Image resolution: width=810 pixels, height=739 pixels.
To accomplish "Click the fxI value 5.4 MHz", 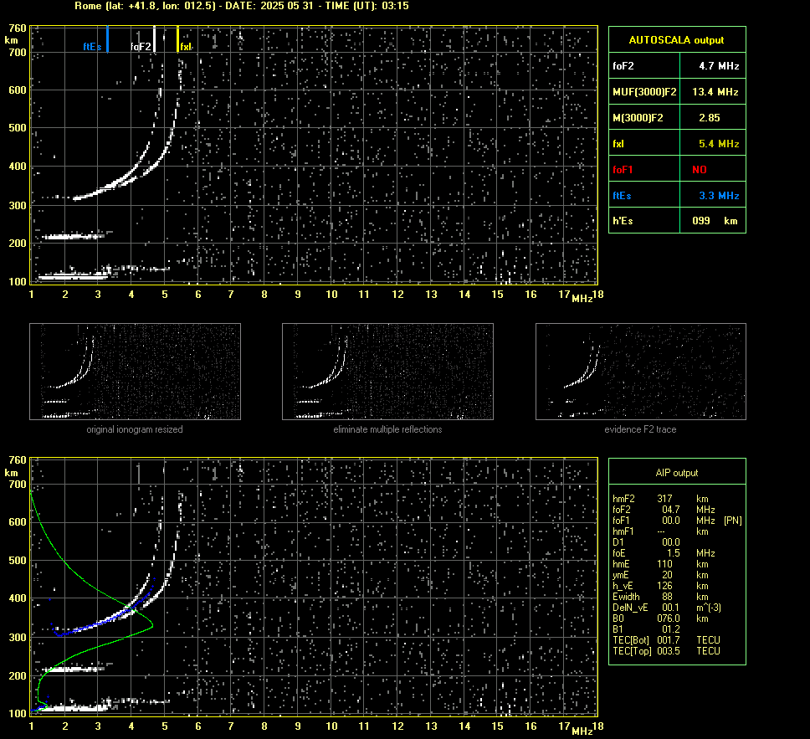I will point(719,144).
